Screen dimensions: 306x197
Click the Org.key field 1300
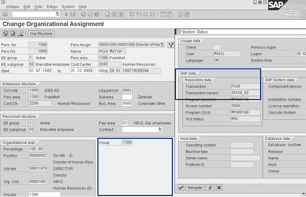click(x=44, y=194)
